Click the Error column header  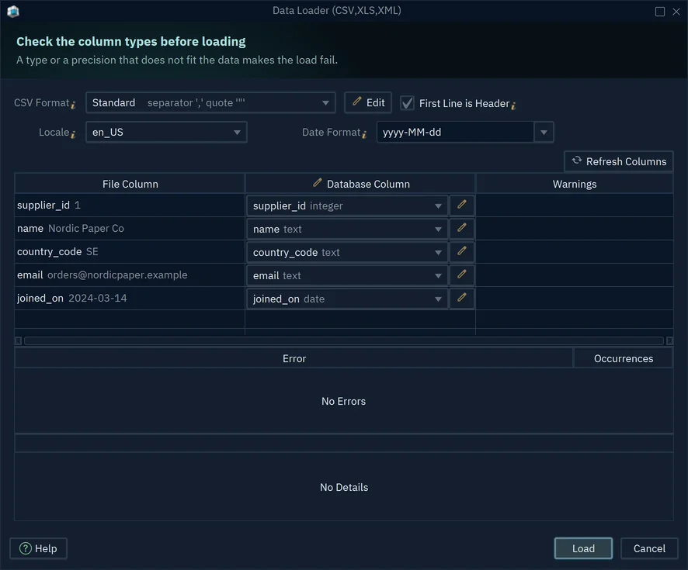tap(294, 358)
